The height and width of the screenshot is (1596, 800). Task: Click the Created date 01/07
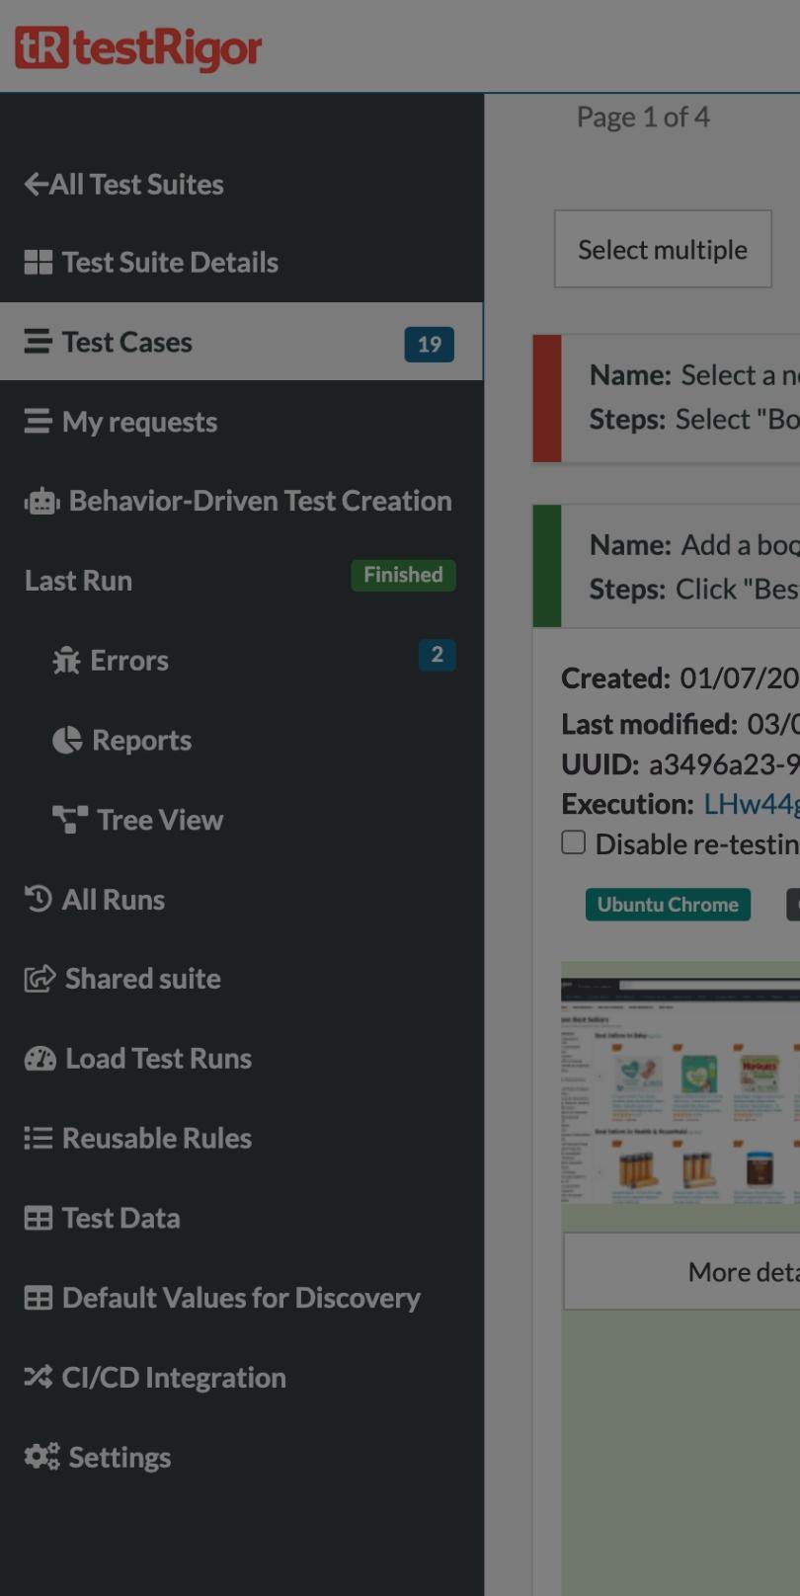tap(740, 678)
